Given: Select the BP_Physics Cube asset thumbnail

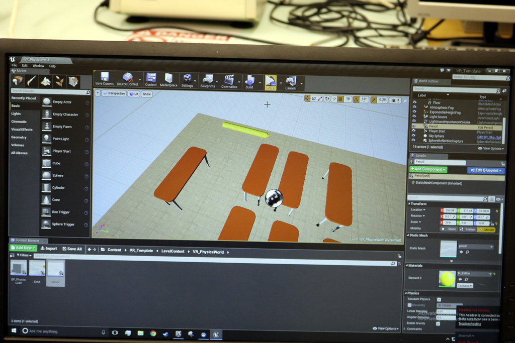Looking at the screenshot, I should coord(19,268).
